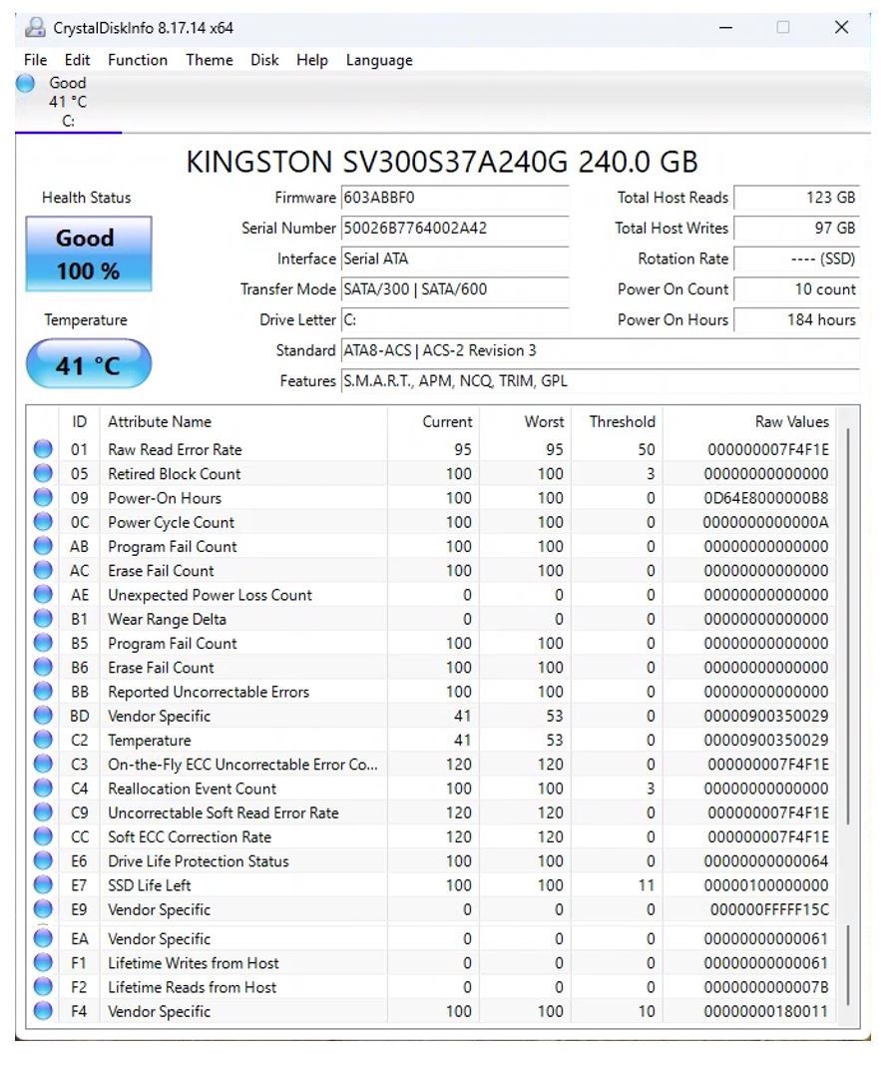896x1066 pixels.
Task: Click raw value 00000000180011
Action: [765, 1012]
